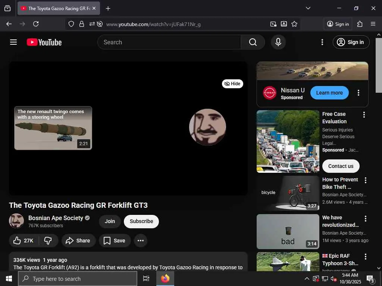Screen dimensions: 382x286
Task: Open the Nissan sponsored logo
Action: tap(270, 93)
